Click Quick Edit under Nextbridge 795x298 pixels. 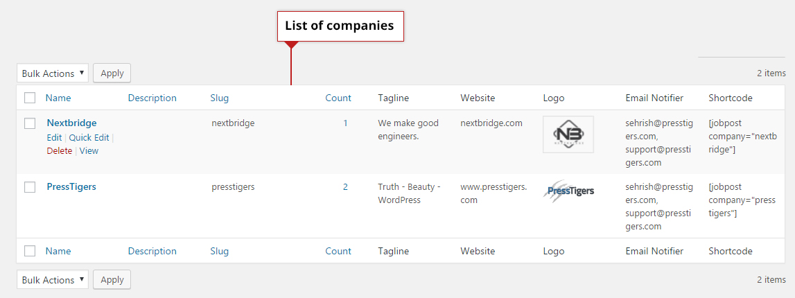coord(89,137)
